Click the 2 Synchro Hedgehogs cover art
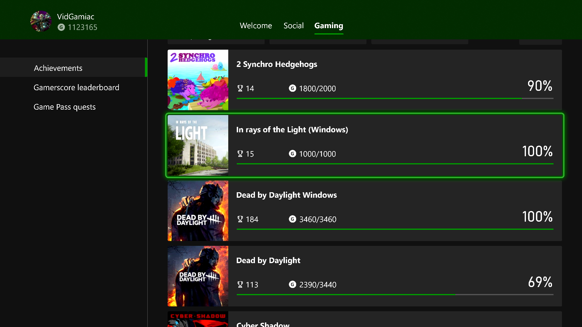 point(198,80)
